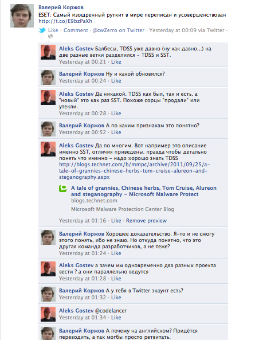Click the globe privacy icon below post
The image size is (255, 340).
point(50,36)
